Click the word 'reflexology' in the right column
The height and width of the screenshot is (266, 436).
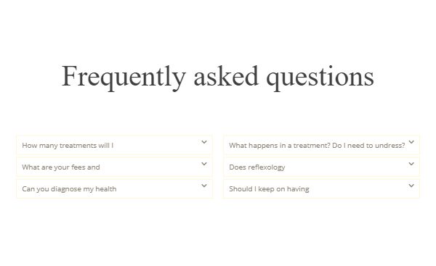coord(267,167)
